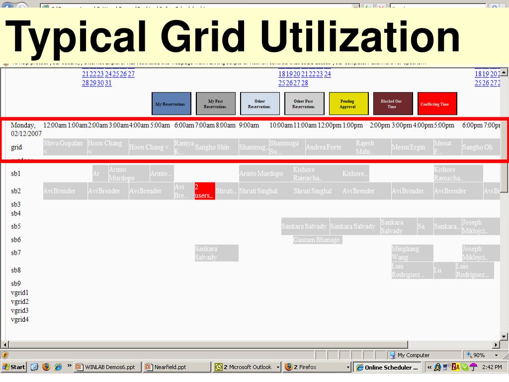Click the vertical scrollbar up arrow
Screen dimensions: 509x382
coord(504,72)
